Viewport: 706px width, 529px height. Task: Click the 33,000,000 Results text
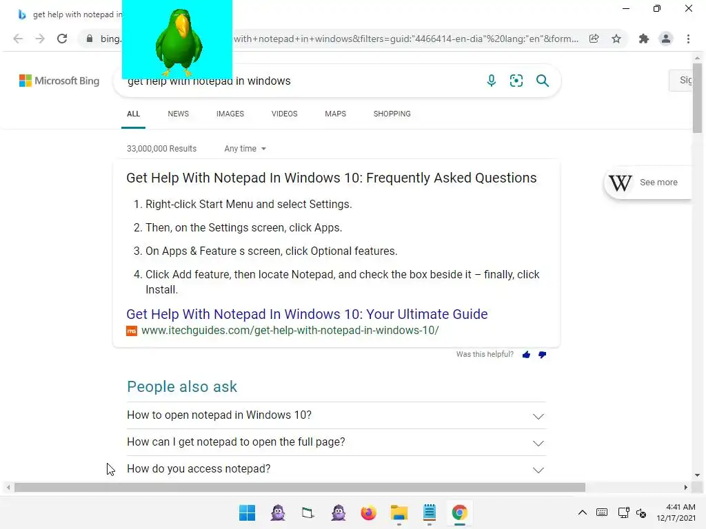(161, 149)
